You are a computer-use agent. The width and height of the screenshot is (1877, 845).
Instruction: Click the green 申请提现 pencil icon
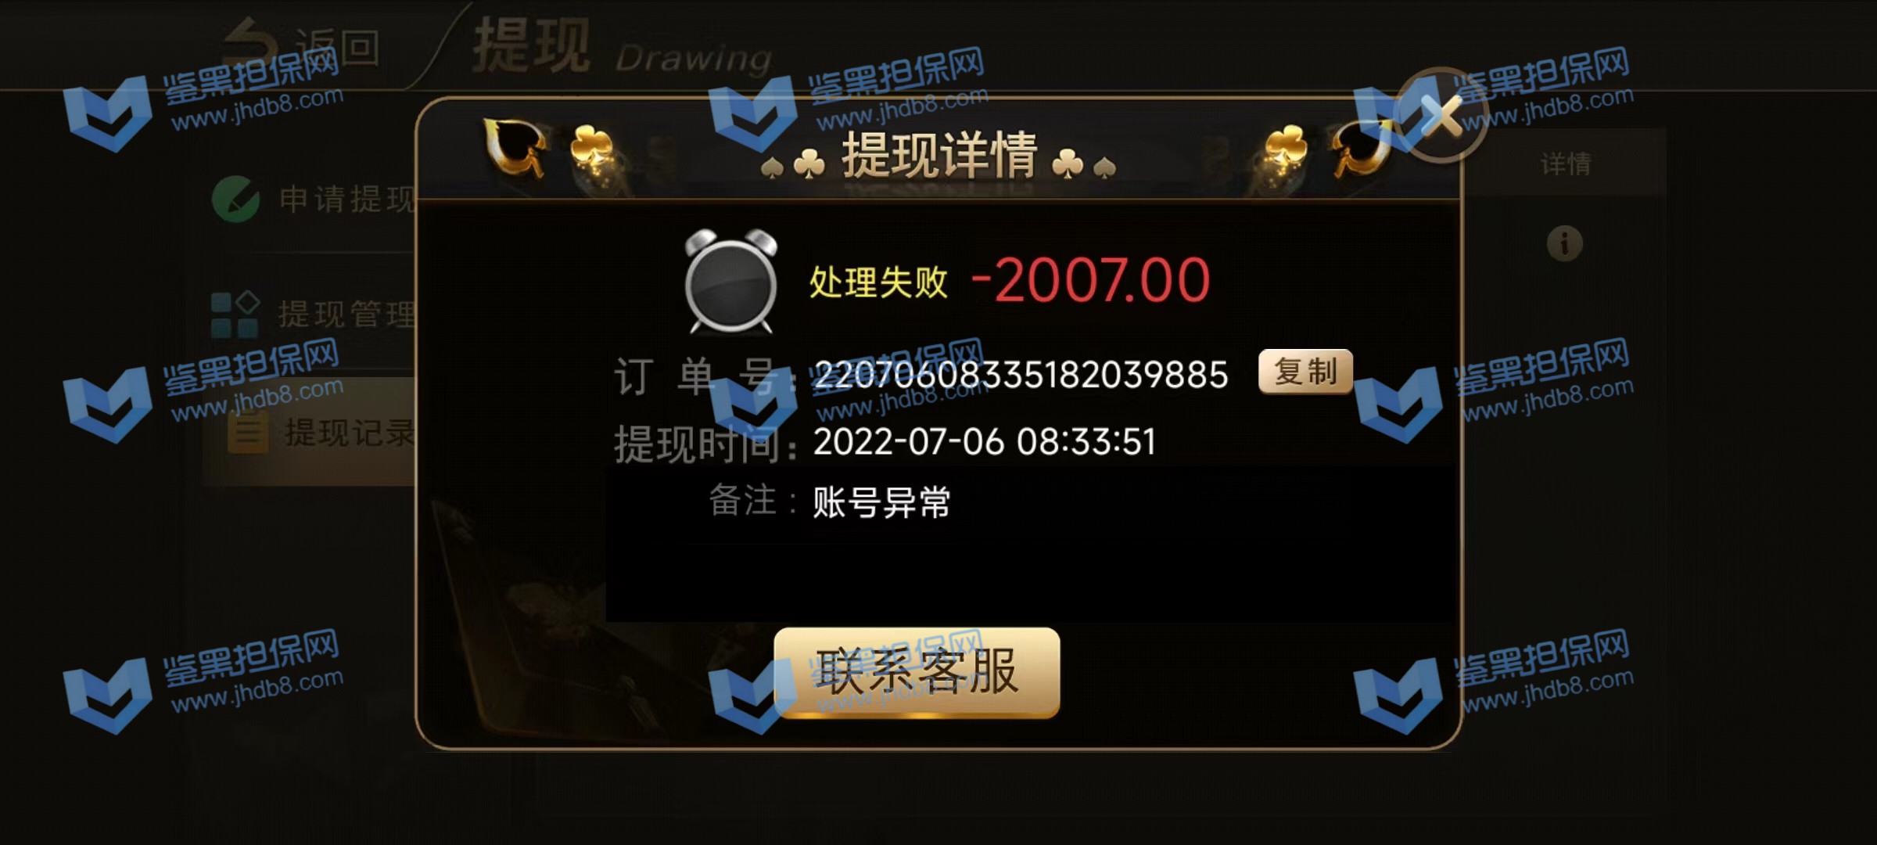click(x=235, y=199)
